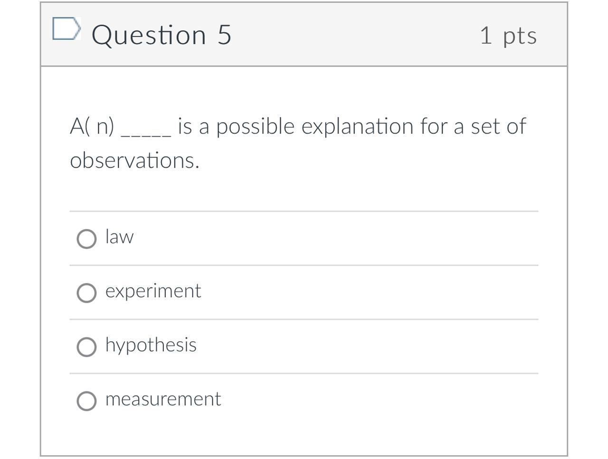Click the 'Question 5' heading
This screenshot has height=459, width=608.
tap(161, 35)
